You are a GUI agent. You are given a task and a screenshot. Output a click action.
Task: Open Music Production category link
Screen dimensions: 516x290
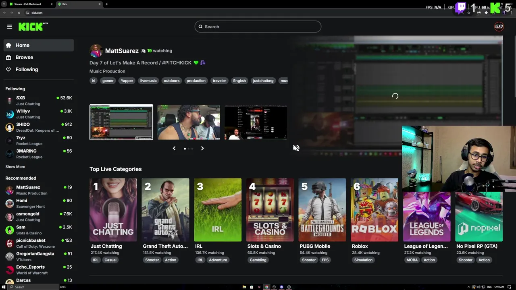(107, 71)
